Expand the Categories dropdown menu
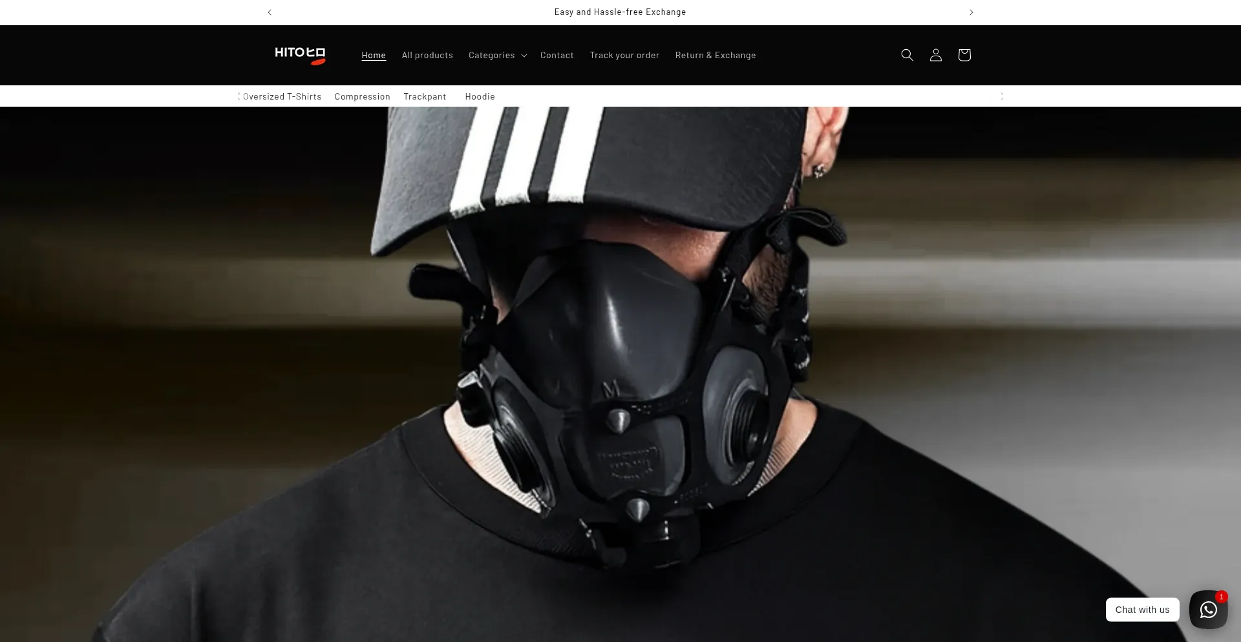The image size is (1241, 642). tap(497, 56)
